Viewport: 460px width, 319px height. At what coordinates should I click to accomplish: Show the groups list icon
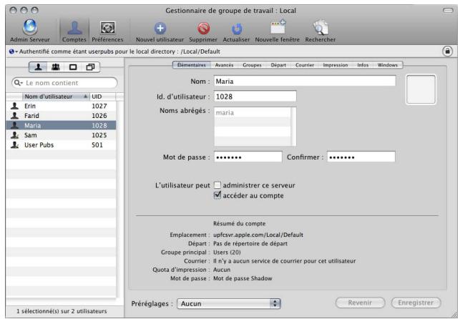[x=56, y=67]
